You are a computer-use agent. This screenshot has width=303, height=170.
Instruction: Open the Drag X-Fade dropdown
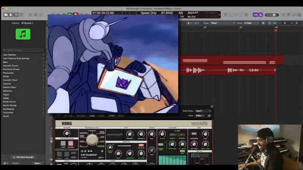[x=251, y=23]
